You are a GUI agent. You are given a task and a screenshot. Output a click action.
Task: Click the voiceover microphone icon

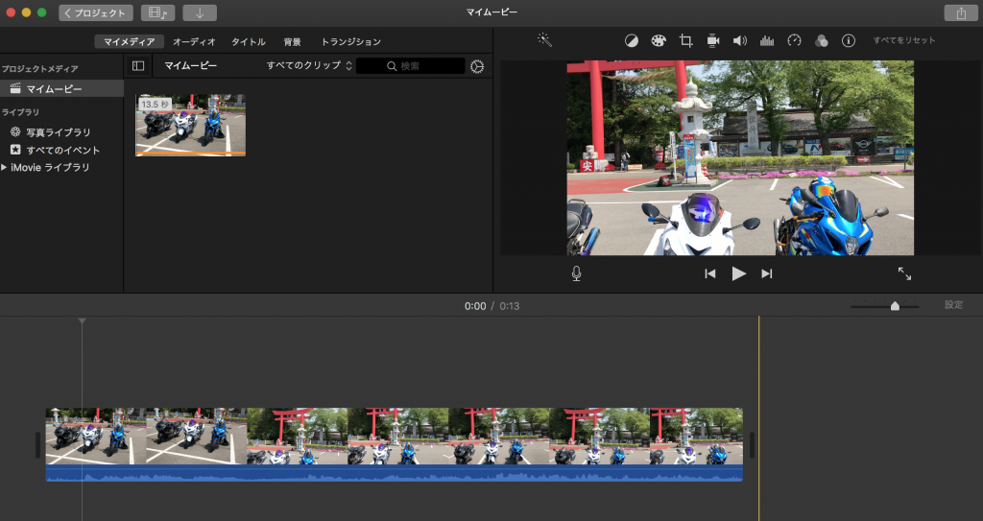(x=576, y=273)
